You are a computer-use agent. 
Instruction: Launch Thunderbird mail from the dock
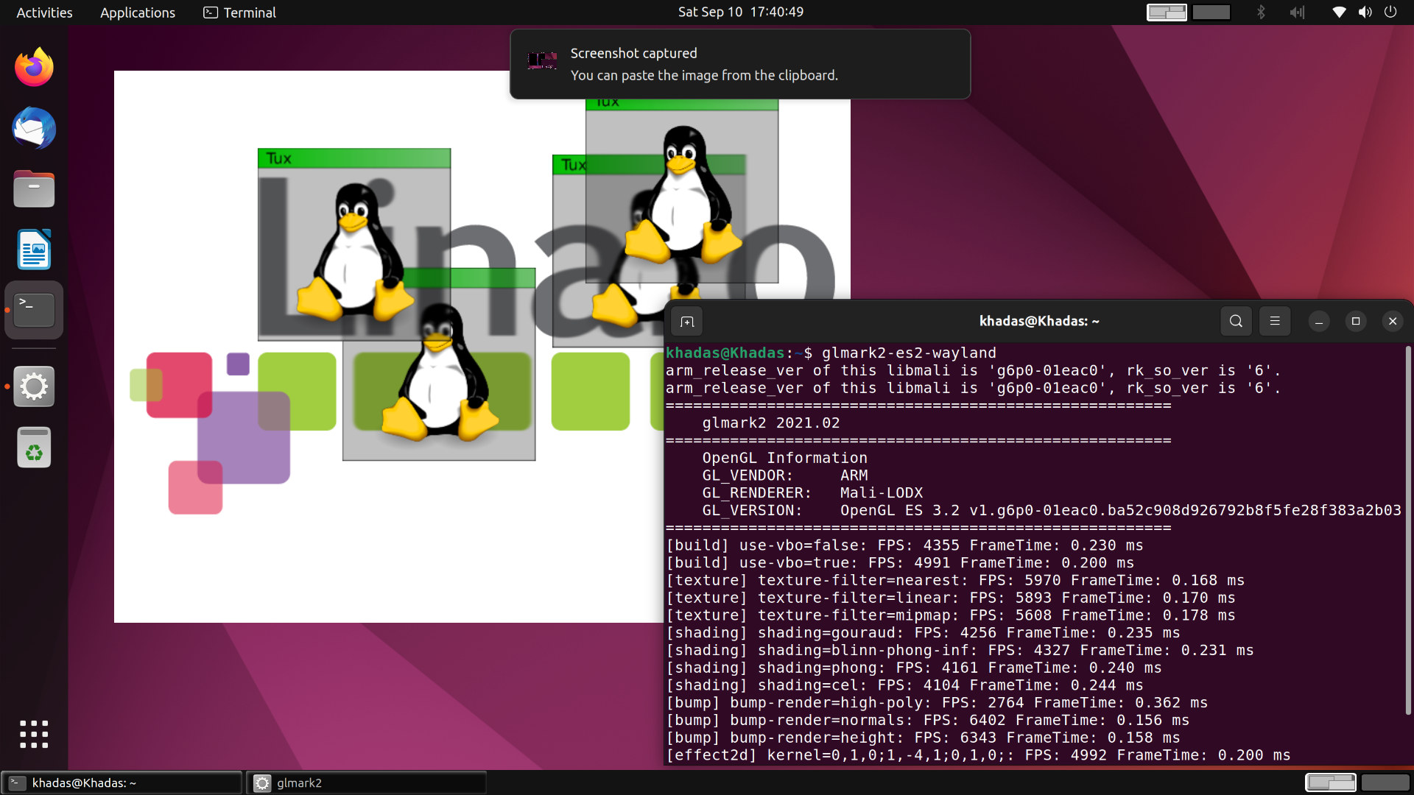tap(34, 129)
